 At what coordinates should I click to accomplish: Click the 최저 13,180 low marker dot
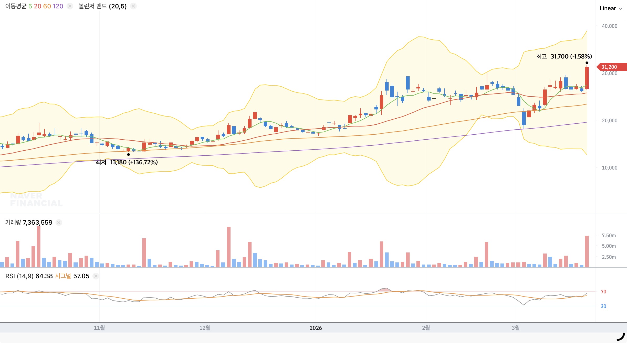128,154
